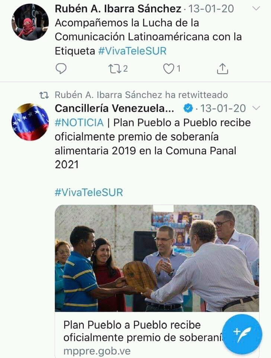Click the blue verified badge next to Cancillería Venezuela
The image size is (271, 358).
coord(188,109)
